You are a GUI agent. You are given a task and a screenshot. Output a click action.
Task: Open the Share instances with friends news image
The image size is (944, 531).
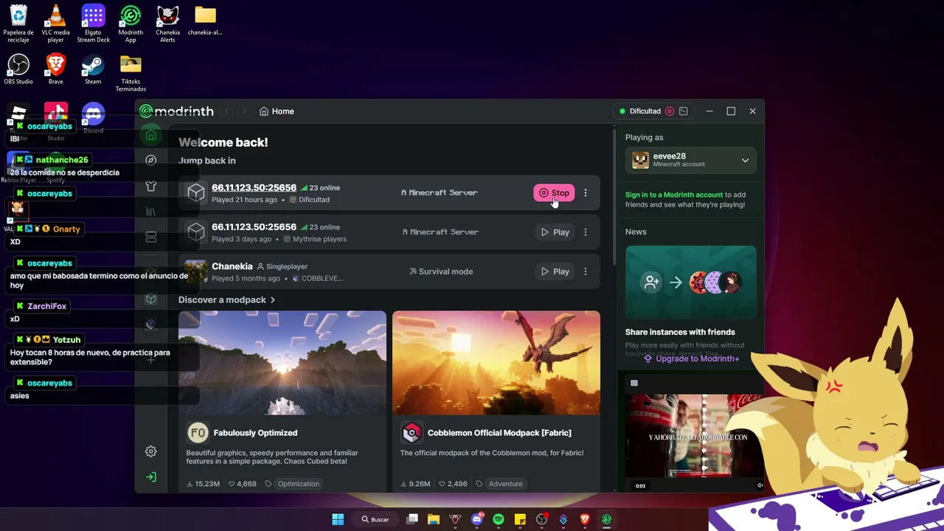click(690, 282)
